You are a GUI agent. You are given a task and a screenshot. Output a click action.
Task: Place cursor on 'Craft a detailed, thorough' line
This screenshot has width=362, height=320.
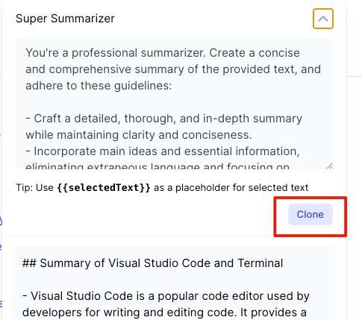tap(163, 119)
